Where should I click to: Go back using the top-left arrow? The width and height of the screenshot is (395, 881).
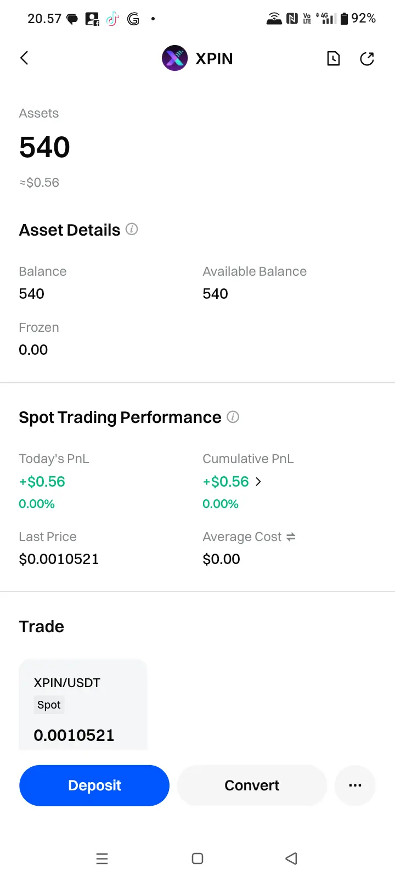[24, 58]
